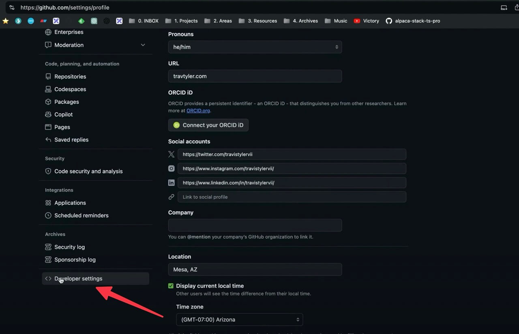Open the Security log
This screenshot has height=334, width=519.
[x=70, y=247]
